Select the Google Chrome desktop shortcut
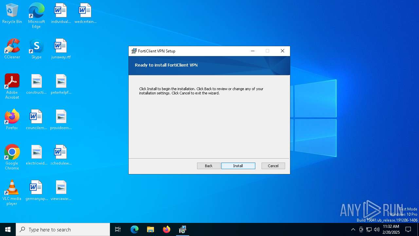This screenshot has width=419, height=236. point(12,157)
